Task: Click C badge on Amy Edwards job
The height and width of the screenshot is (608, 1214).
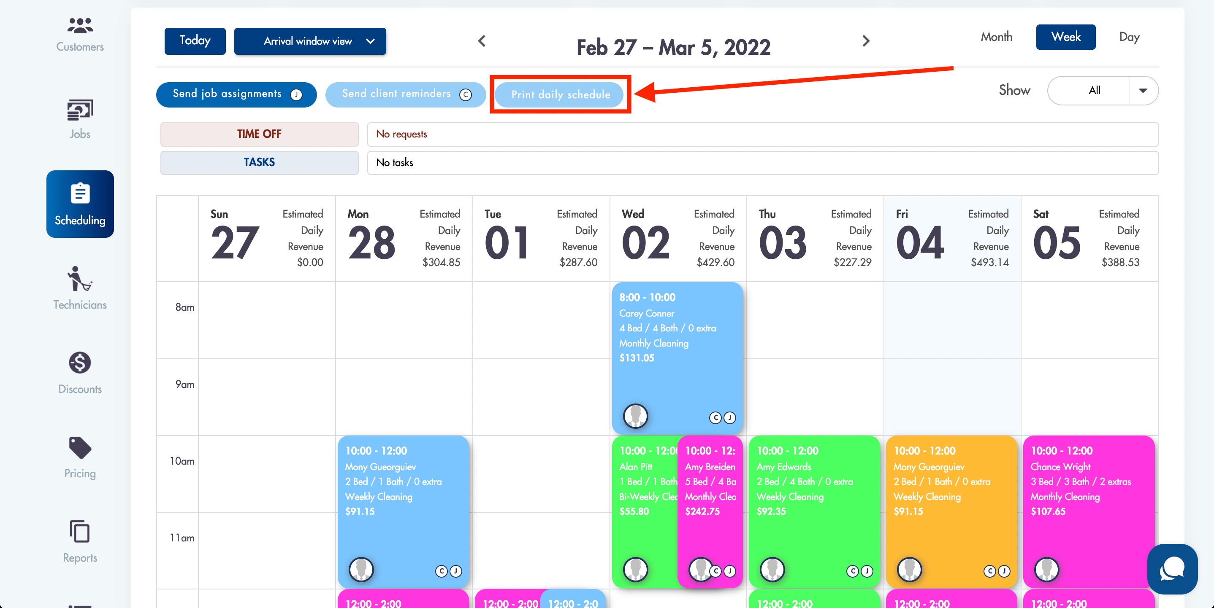Action: coord(853,571)
